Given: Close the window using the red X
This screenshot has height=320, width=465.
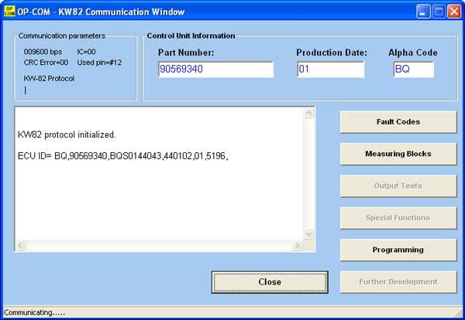Looking at the screenshot, I should point(453,12).
